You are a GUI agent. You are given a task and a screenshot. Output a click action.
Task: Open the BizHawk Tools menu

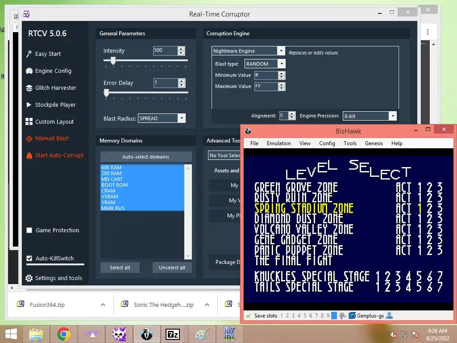350,143
